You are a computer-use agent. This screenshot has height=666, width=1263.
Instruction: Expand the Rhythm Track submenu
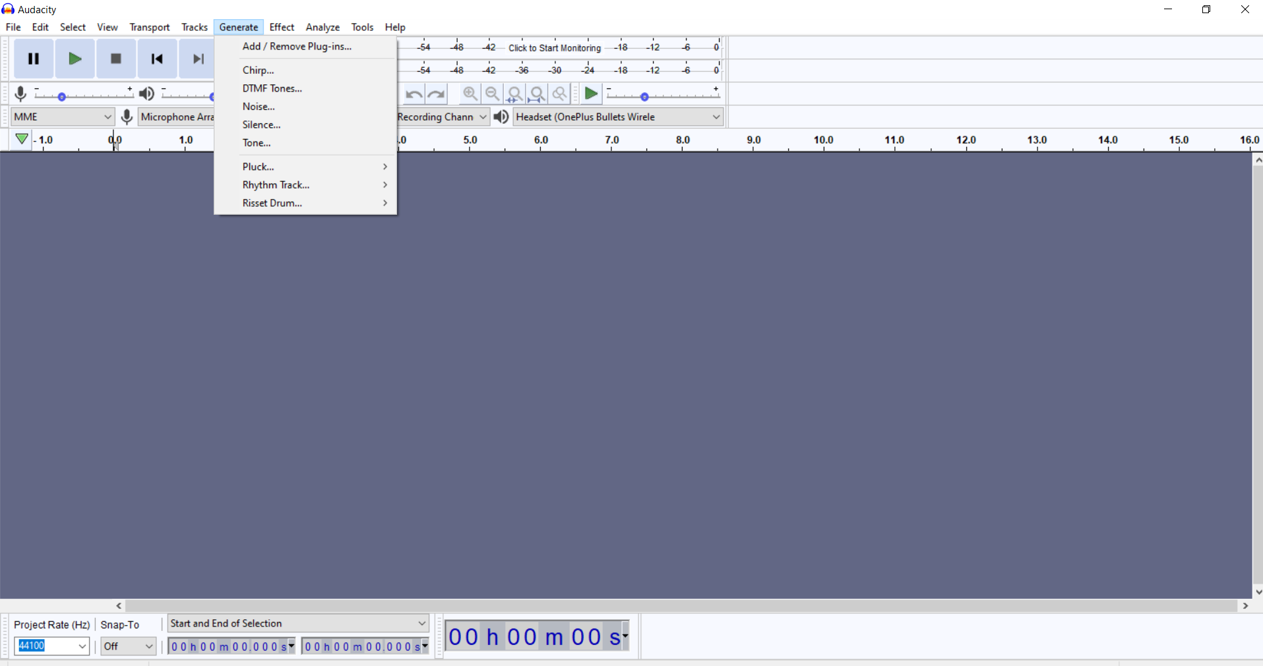[x=305, y=185]
